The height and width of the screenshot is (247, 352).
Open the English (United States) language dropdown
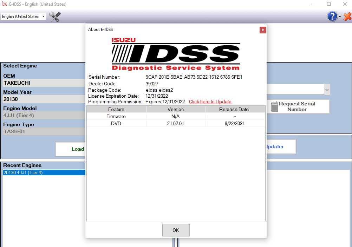[23, 17]
